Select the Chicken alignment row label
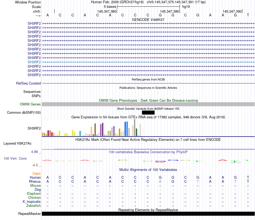This screenshot has height=220, width=255. 34,197
